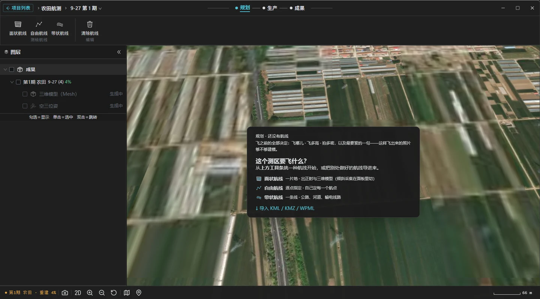Collapse the 第1期 农田 9-27 tree node
Viewport: 540px width, 299px height.
point(12,82)
